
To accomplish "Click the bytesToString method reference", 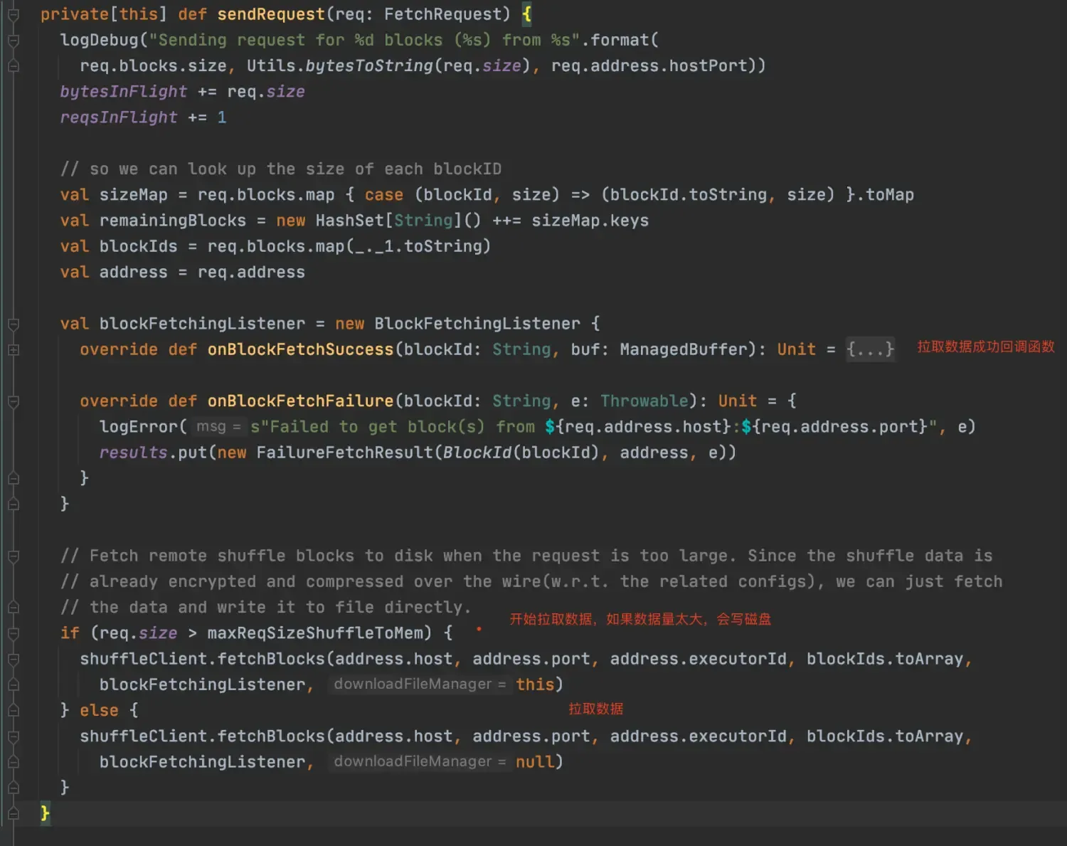I will tap(369, 66).
